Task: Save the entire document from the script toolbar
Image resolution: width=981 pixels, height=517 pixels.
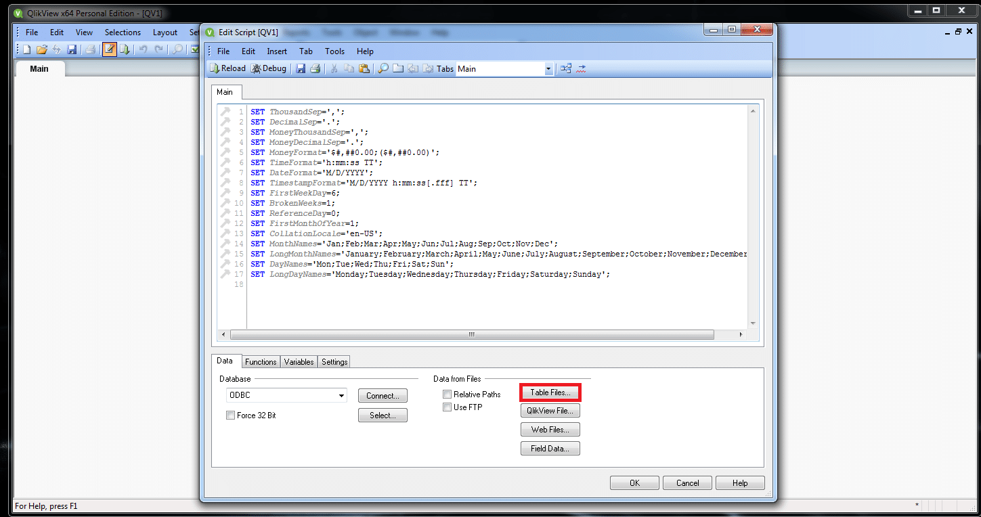Action: [x=301, y=68]
